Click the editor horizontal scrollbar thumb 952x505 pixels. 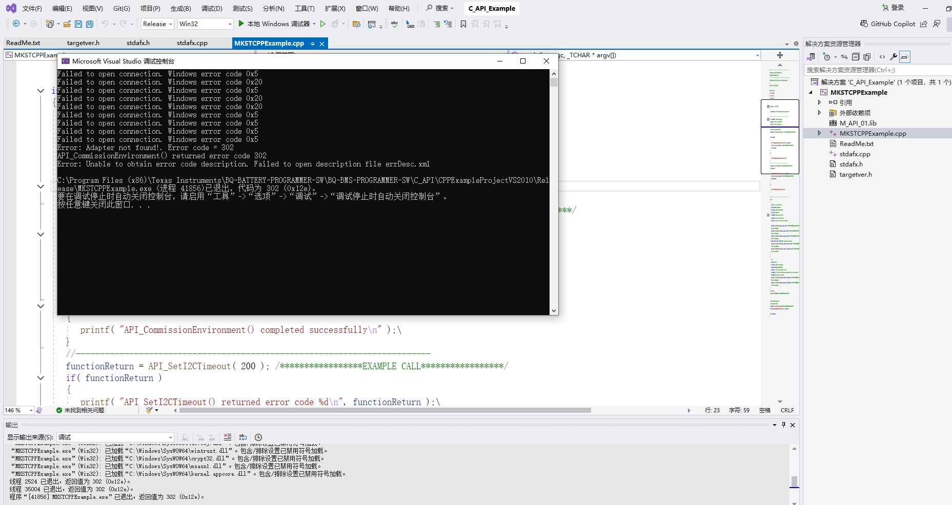click(x=385, y=410)
